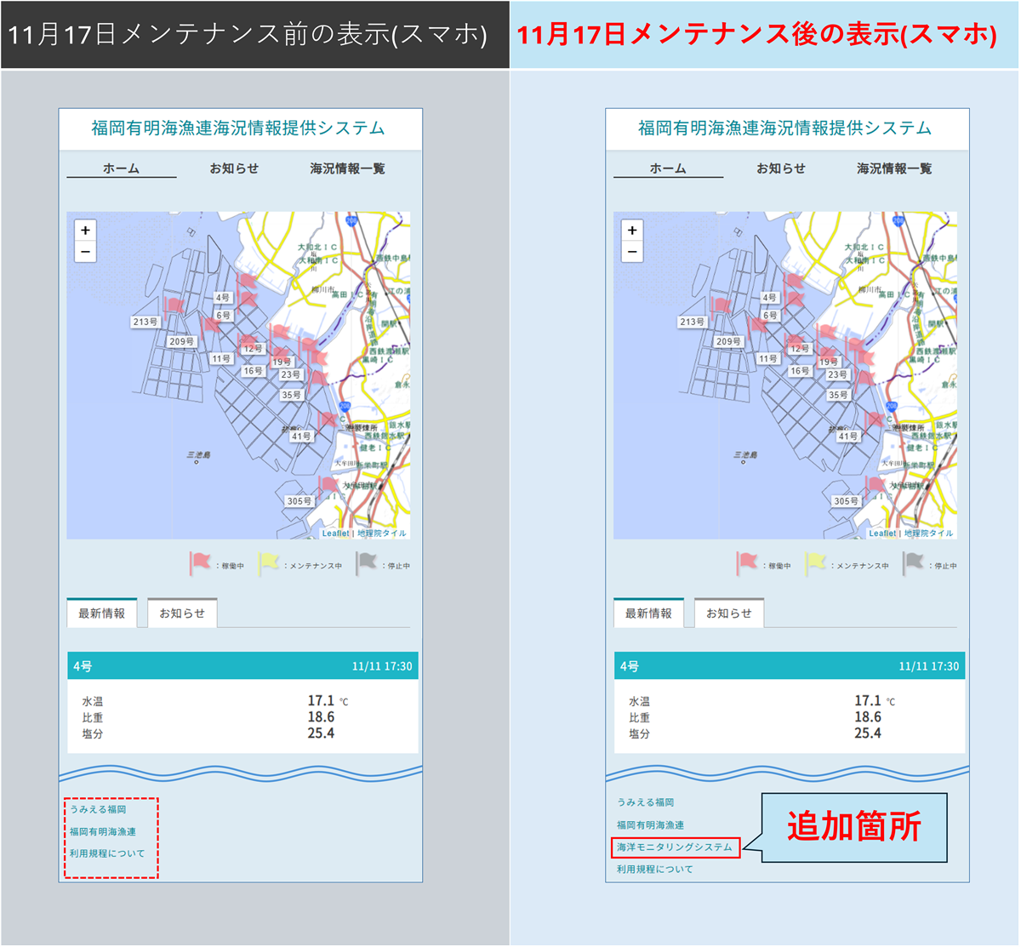Zoom out on the left map

point(85,252)
